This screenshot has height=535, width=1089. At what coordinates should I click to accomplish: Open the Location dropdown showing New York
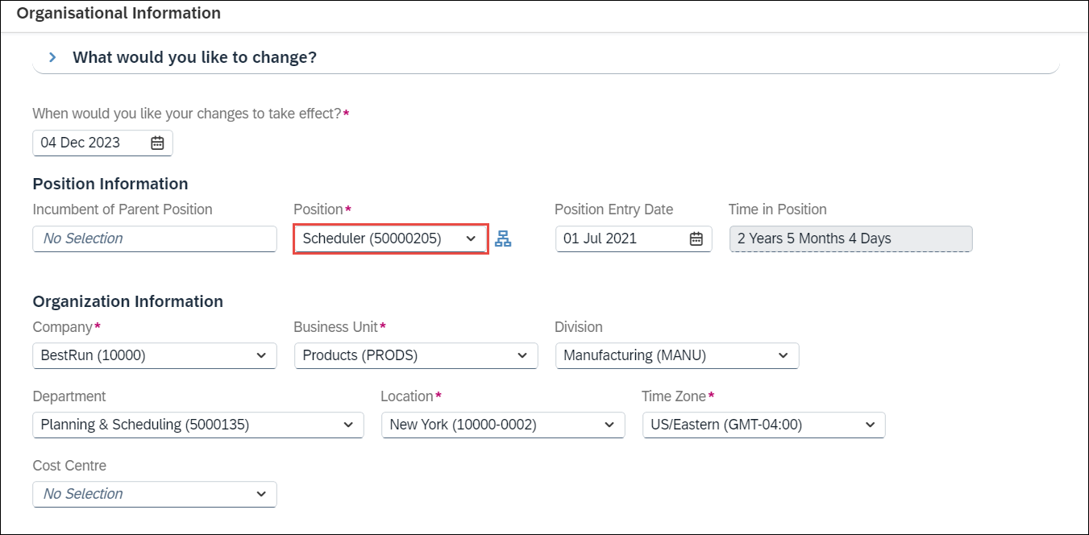[502, 425]
